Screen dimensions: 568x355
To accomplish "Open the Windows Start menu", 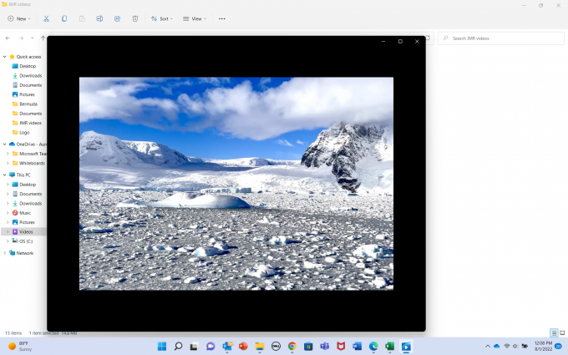I will (162, 346).
